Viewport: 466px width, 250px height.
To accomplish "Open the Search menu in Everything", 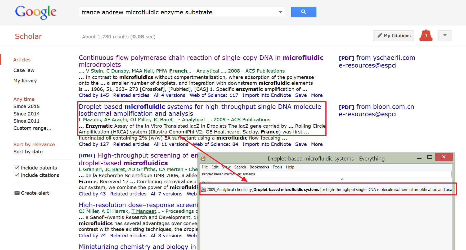I will [240, 167].
